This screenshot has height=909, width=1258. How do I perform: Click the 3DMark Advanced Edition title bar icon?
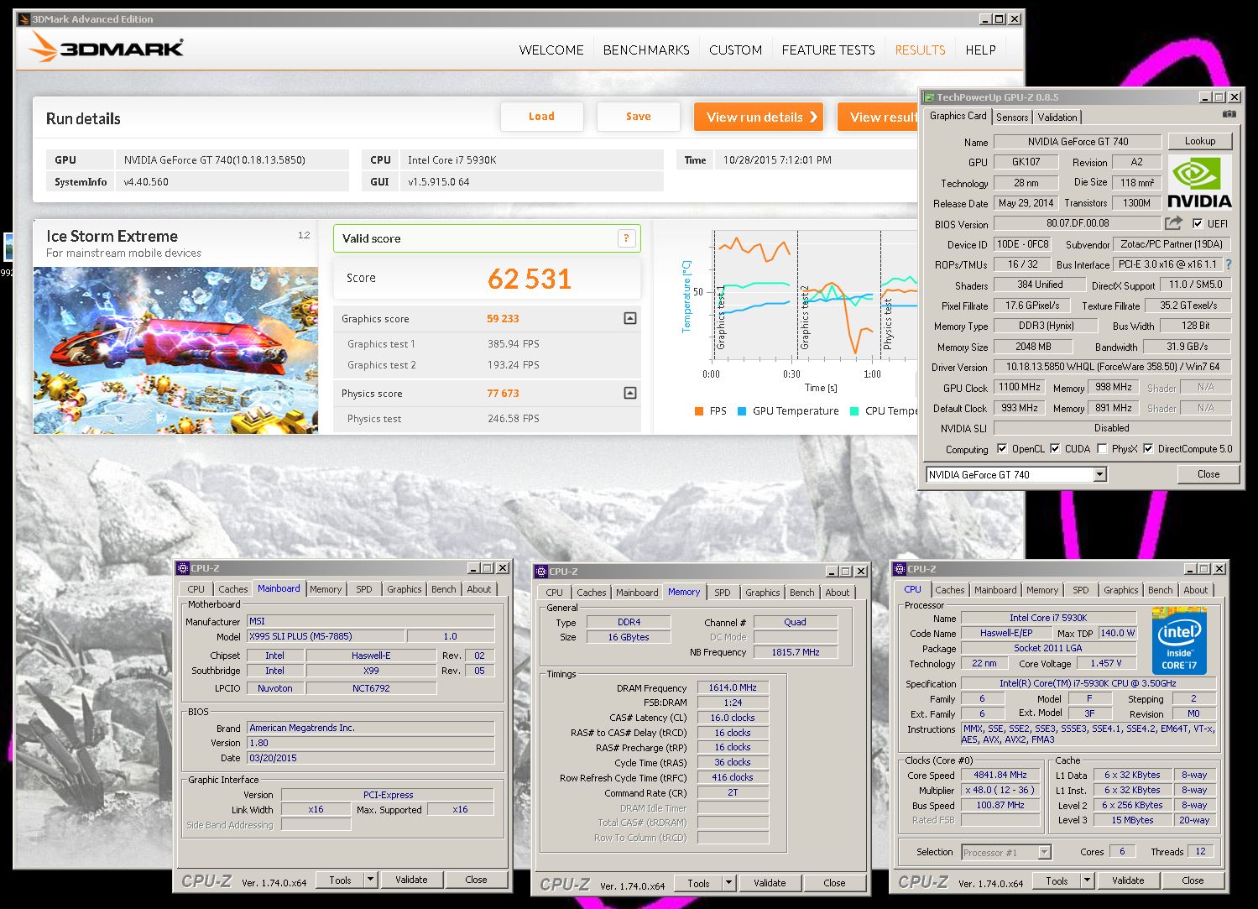23,18
